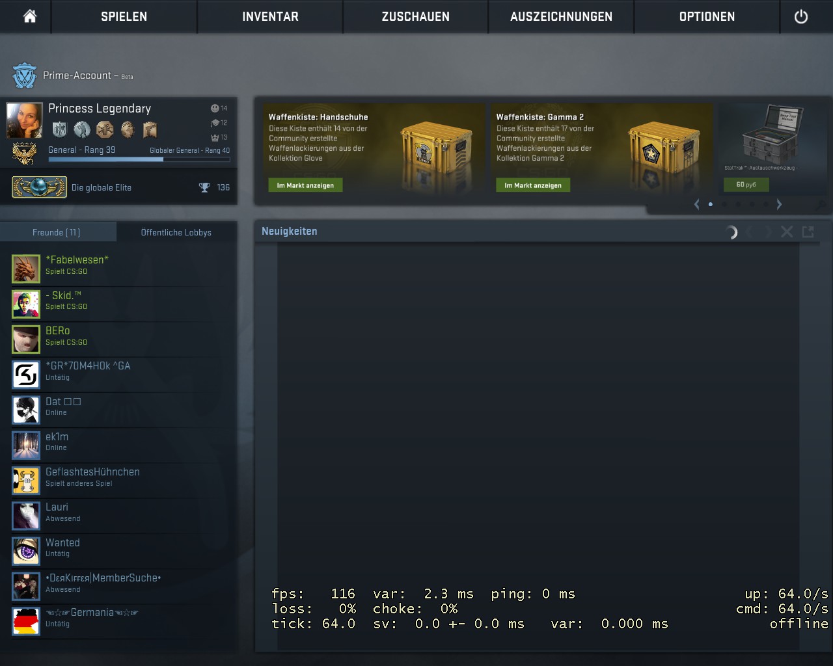
Task: Select friend Germania name
Action: point(92,613)
